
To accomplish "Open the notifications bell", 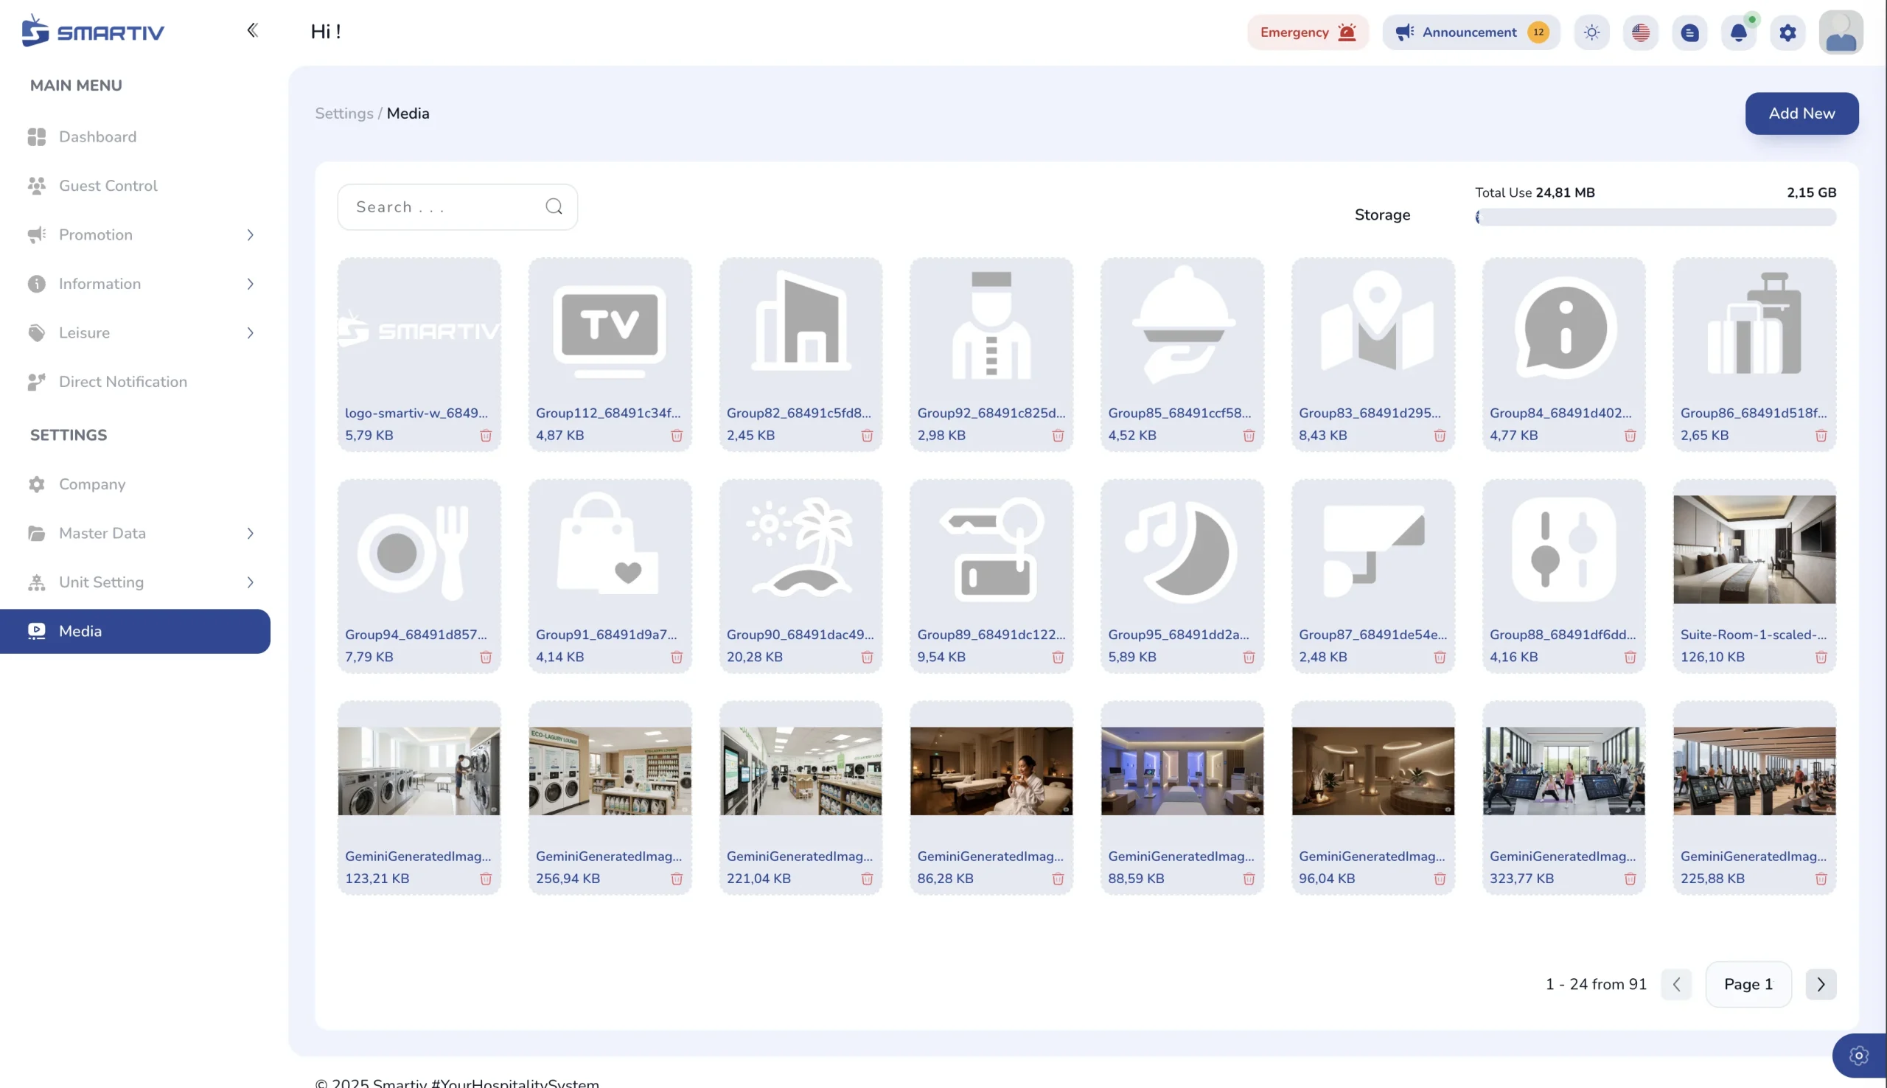I will point(1738,32).
